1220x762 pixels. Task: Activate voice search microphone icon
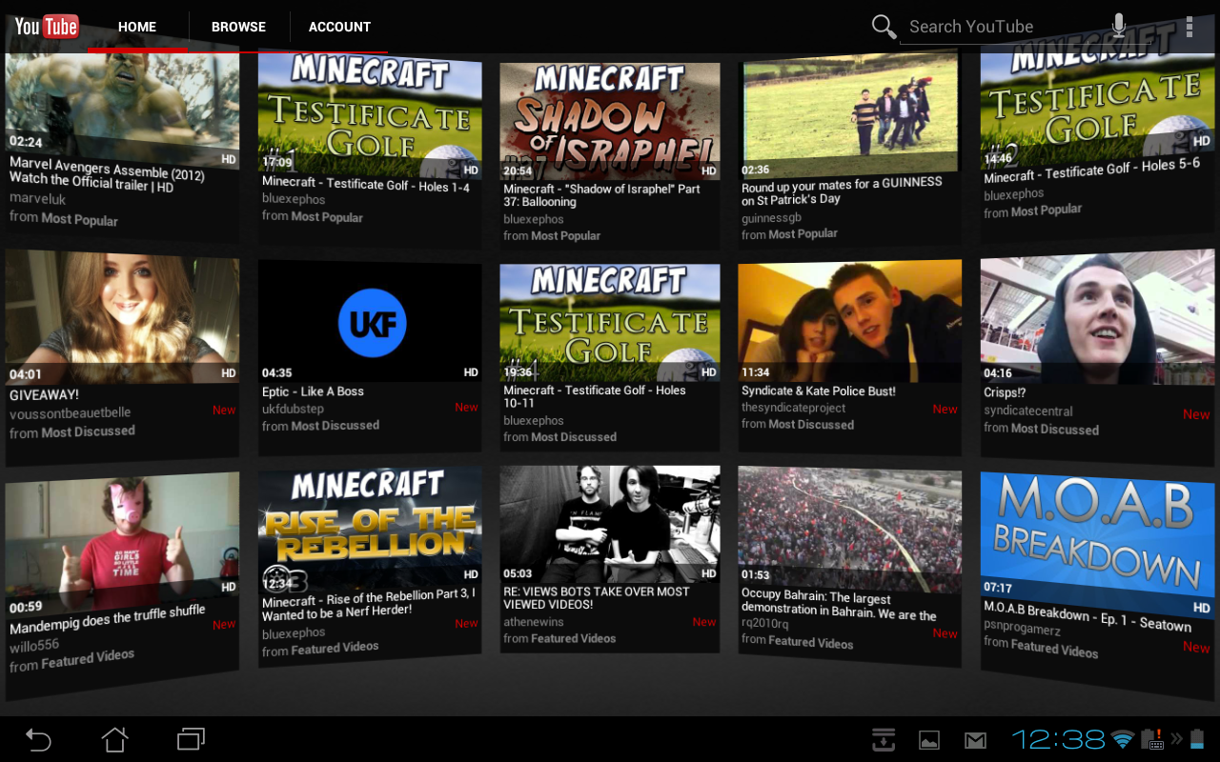(1119, 27)
